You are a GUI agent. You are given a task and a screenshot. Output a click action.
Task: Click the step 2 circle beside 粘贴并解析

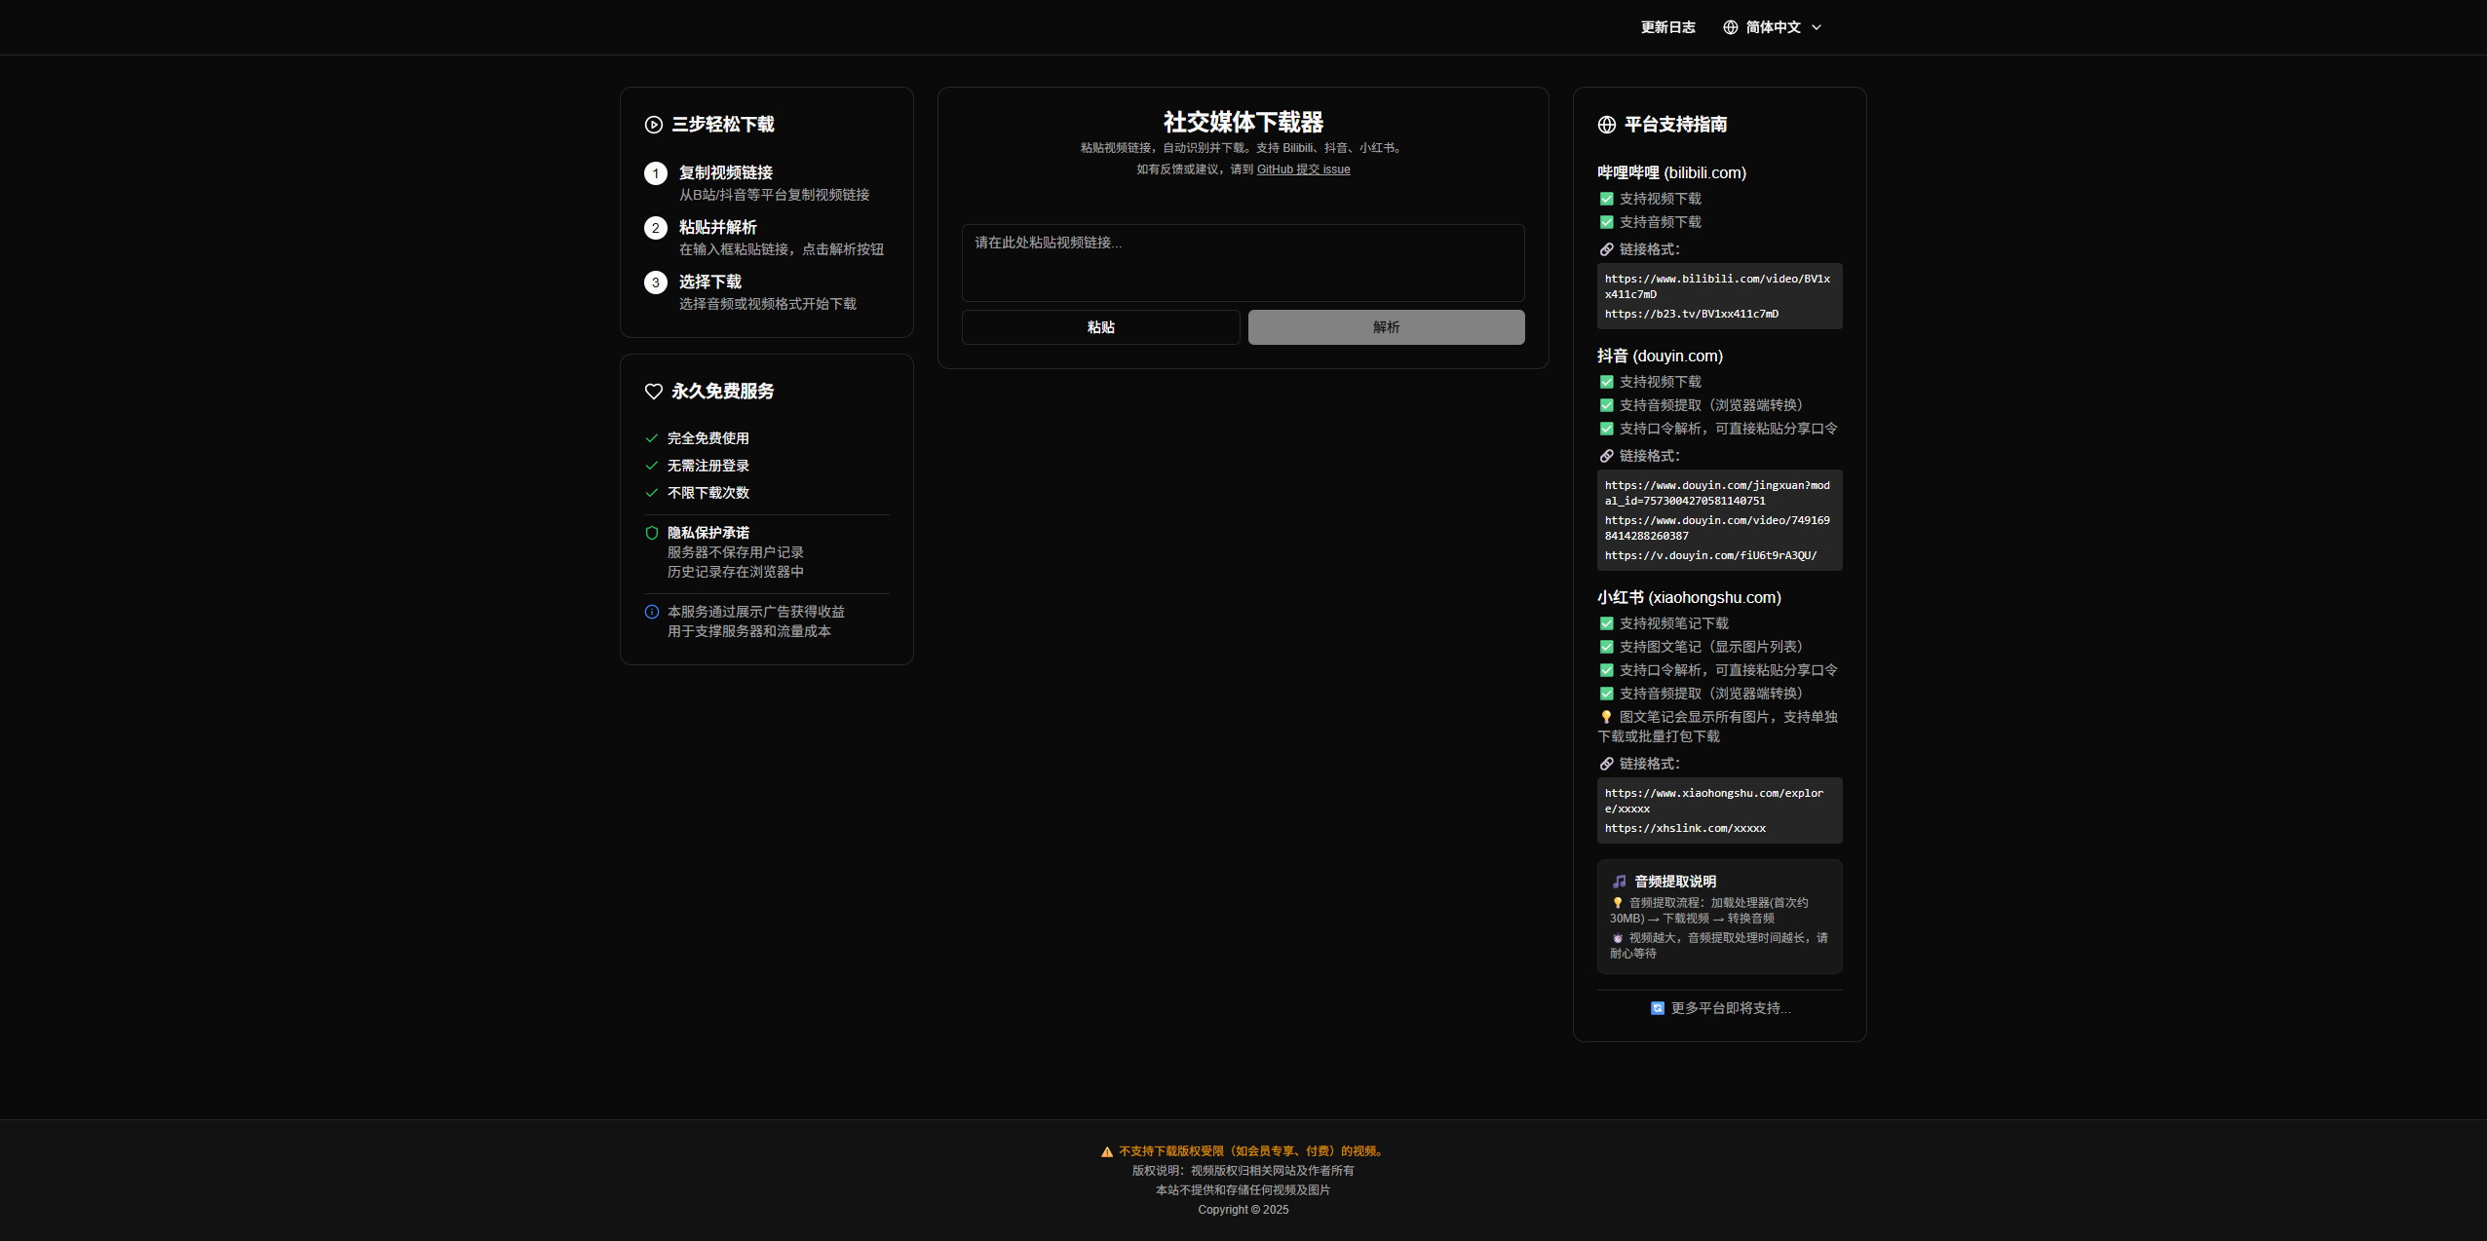tap(655, 227)
